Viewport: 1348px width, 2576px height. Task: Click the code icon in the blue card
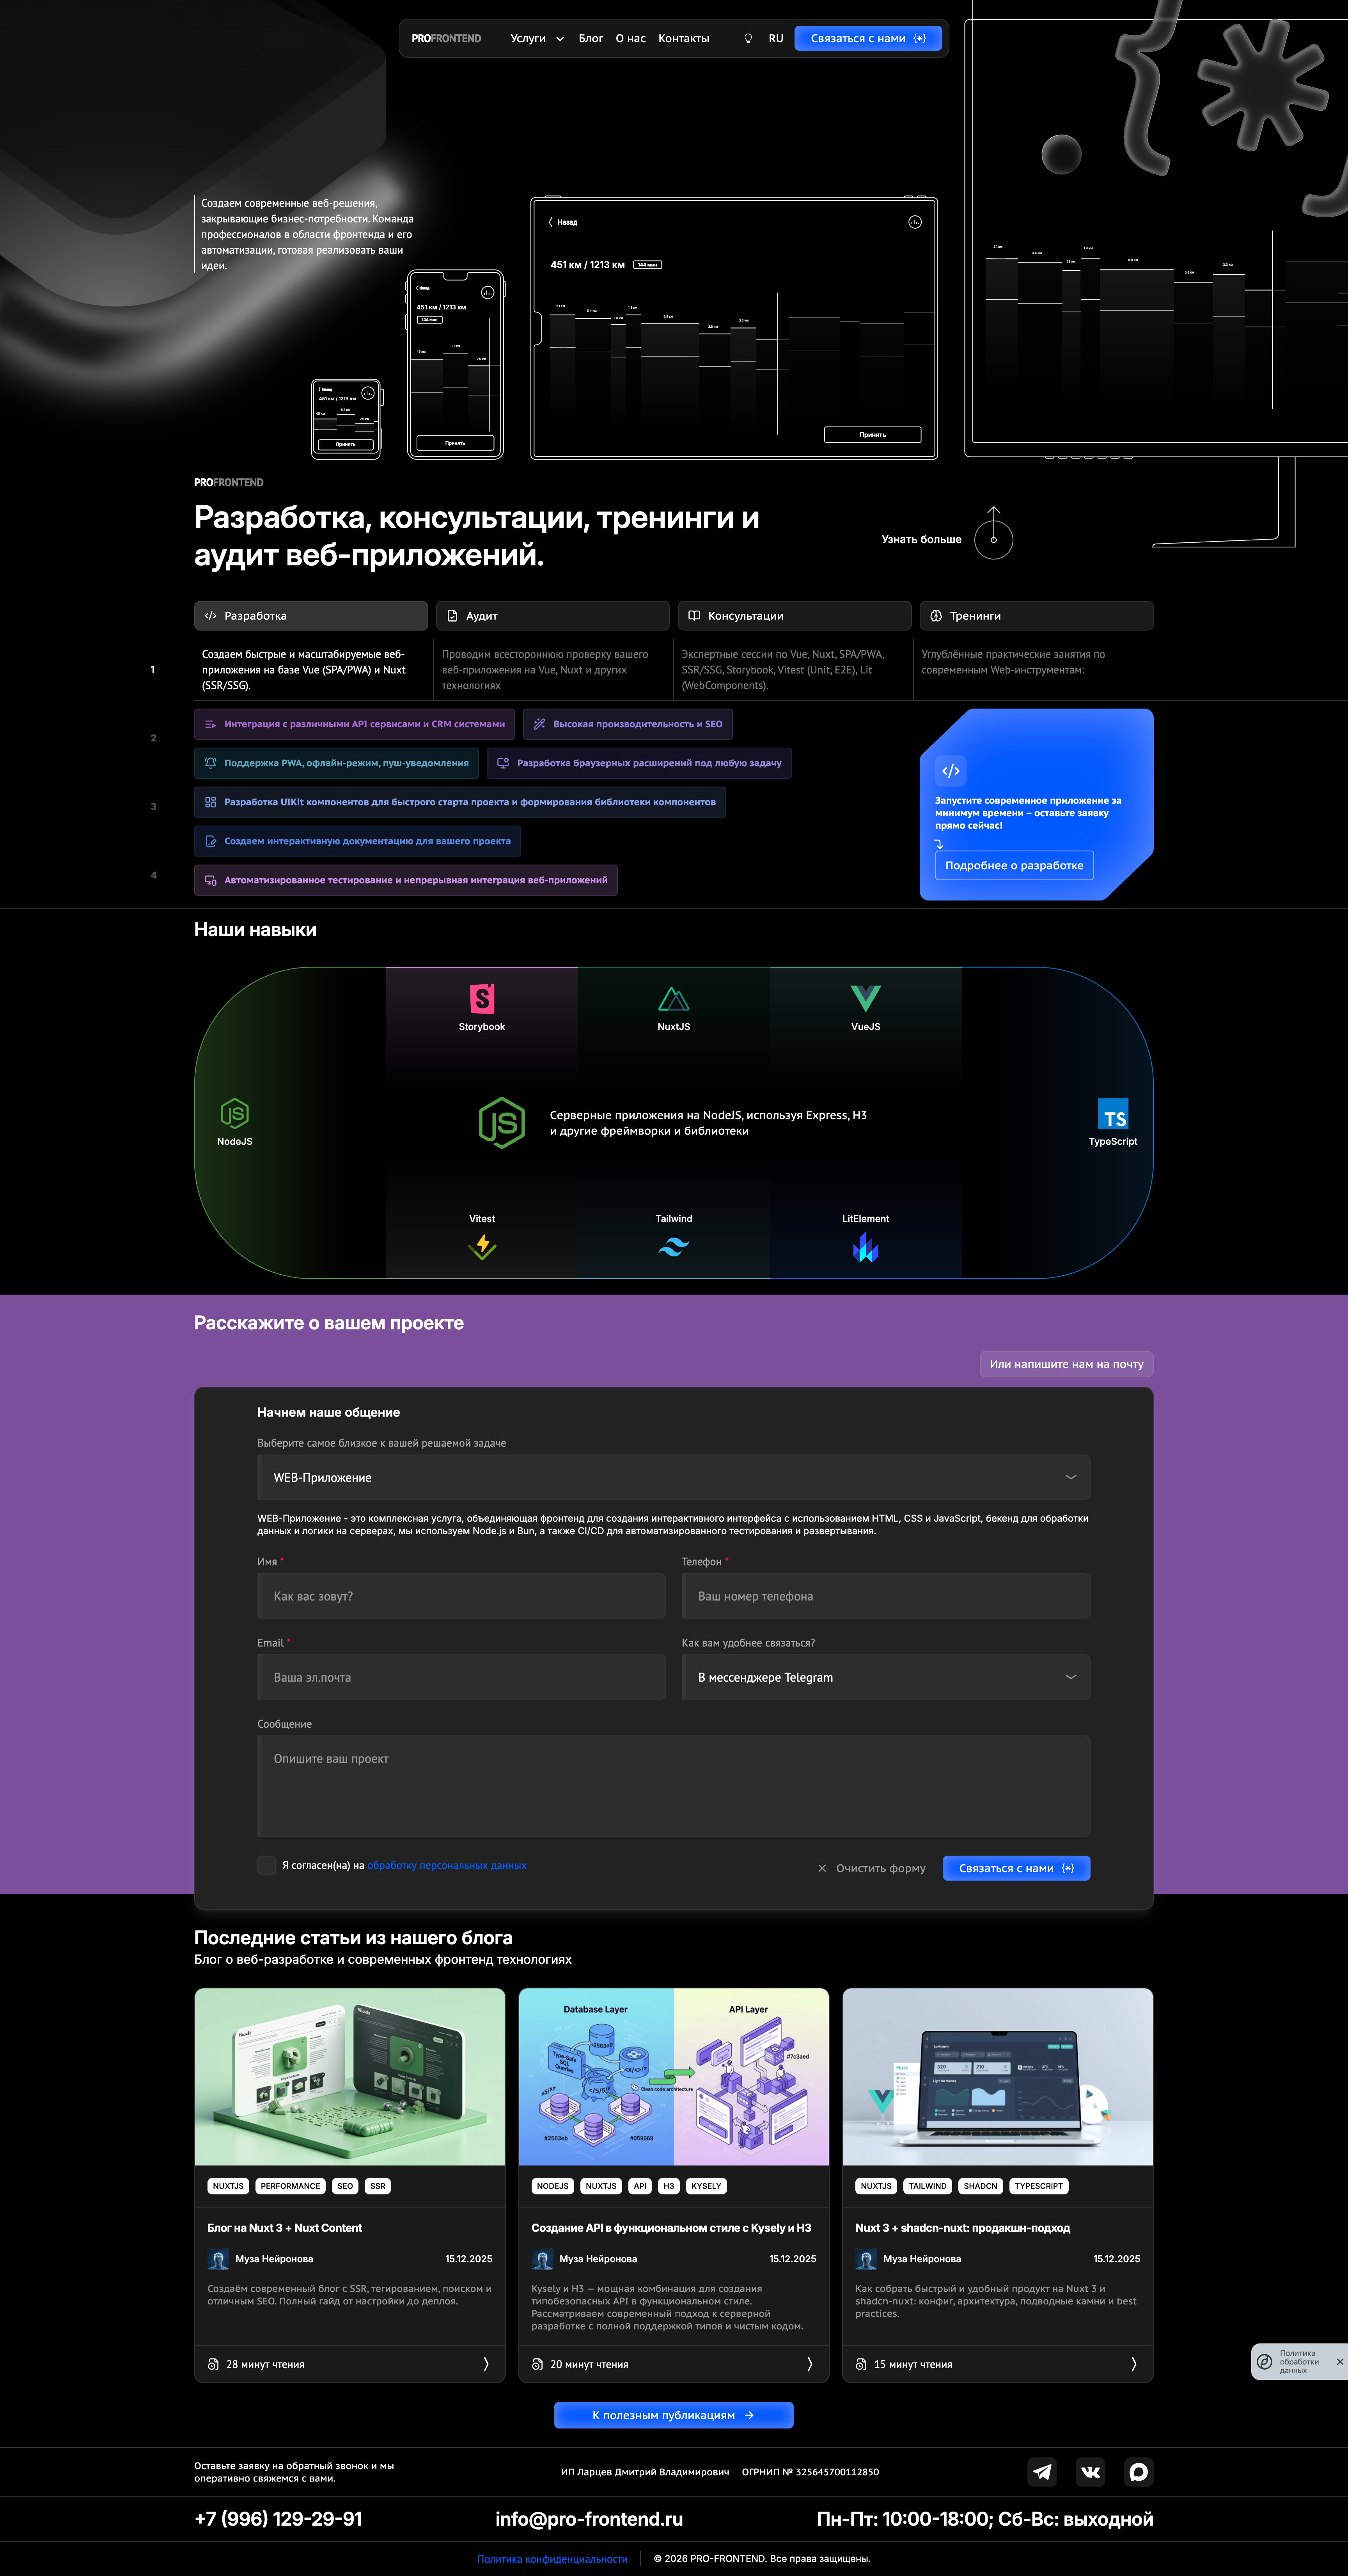point(951,771)
